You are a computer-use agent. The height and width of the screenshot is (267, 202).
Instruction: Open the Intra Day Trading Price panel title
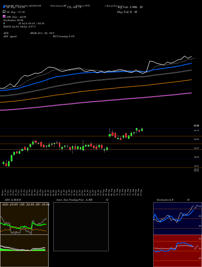pyautogui.click(x=74, y=200)
